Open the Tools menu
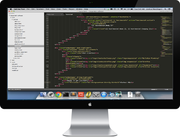The width and height of the screenshot is (180, 137). click(x=65, y=9)
